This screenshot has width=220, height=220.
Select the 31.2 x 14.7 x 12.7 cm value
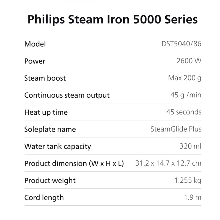(168, 163)
